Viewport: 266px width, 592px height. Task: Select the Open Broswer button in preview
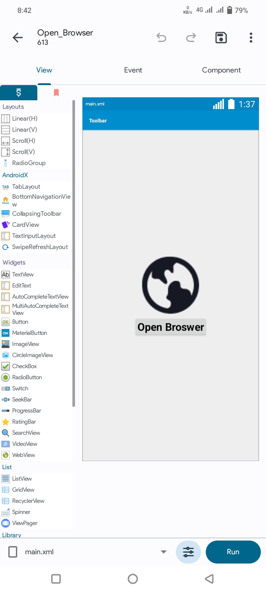pyautogui.click(x=171, y=327)
